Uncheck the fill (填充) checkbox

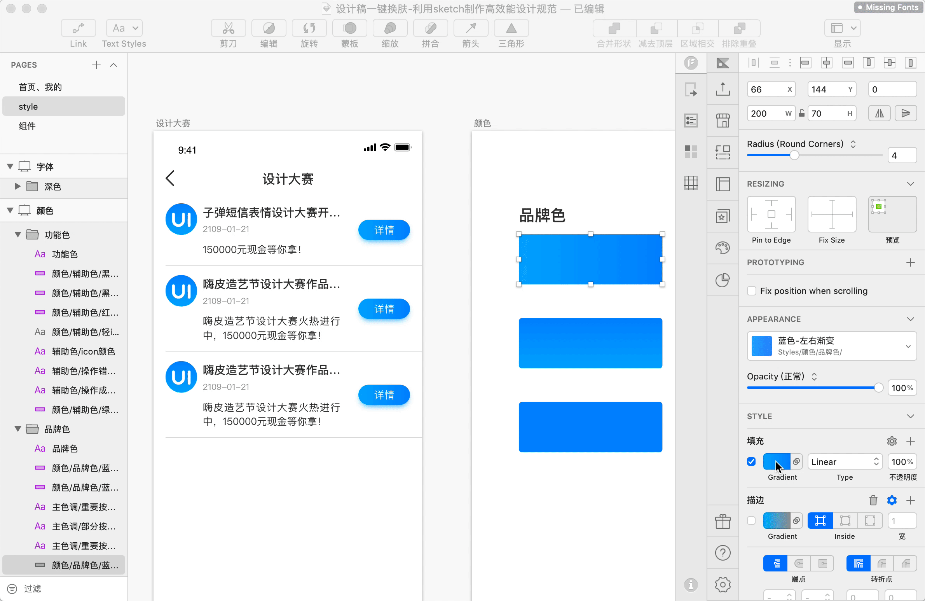751,461
